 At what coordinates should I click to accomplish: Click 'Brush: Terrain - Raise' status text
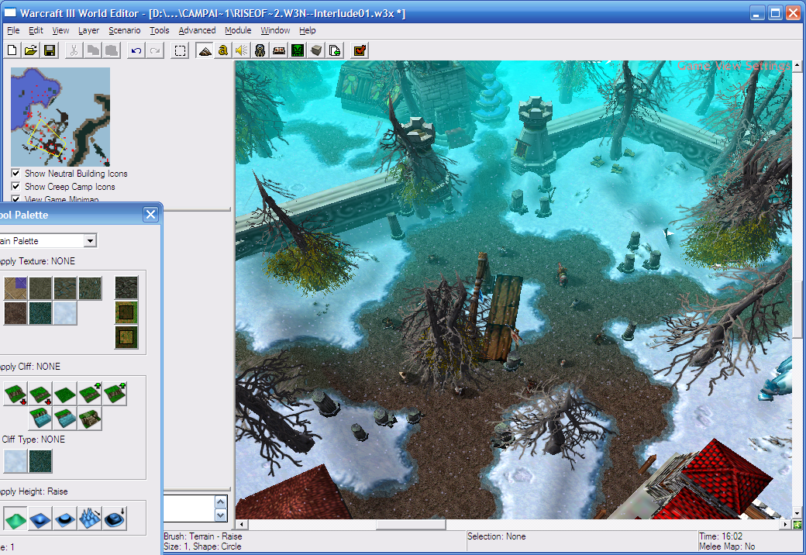202,536
